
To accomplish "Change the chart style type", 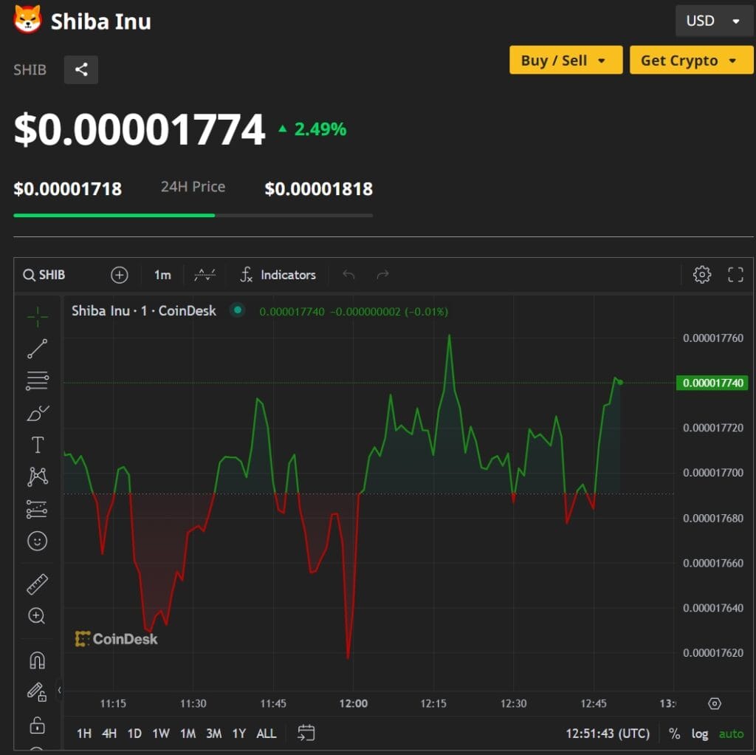I will point(205,275).
